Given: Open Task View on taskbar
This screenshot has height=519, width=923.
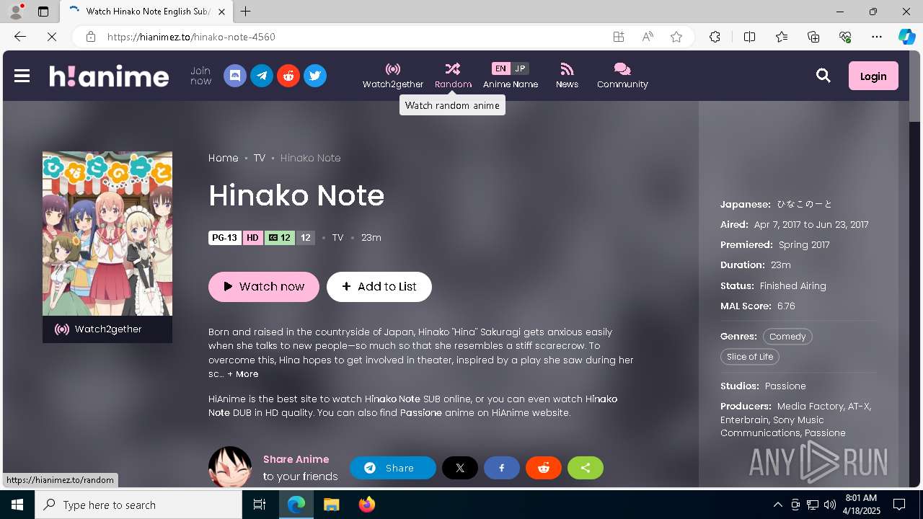Looking at the screenshot, I should point(260,505).
